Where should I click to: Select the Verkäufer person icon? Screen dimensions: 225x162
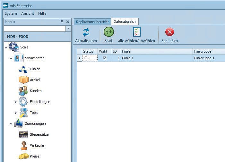[x=24, y=145]
